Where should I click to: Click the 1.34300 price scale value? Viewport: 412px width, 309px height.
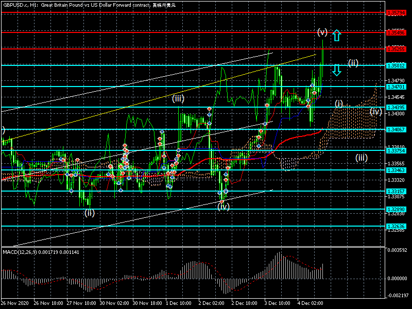(x=396, y=114)
